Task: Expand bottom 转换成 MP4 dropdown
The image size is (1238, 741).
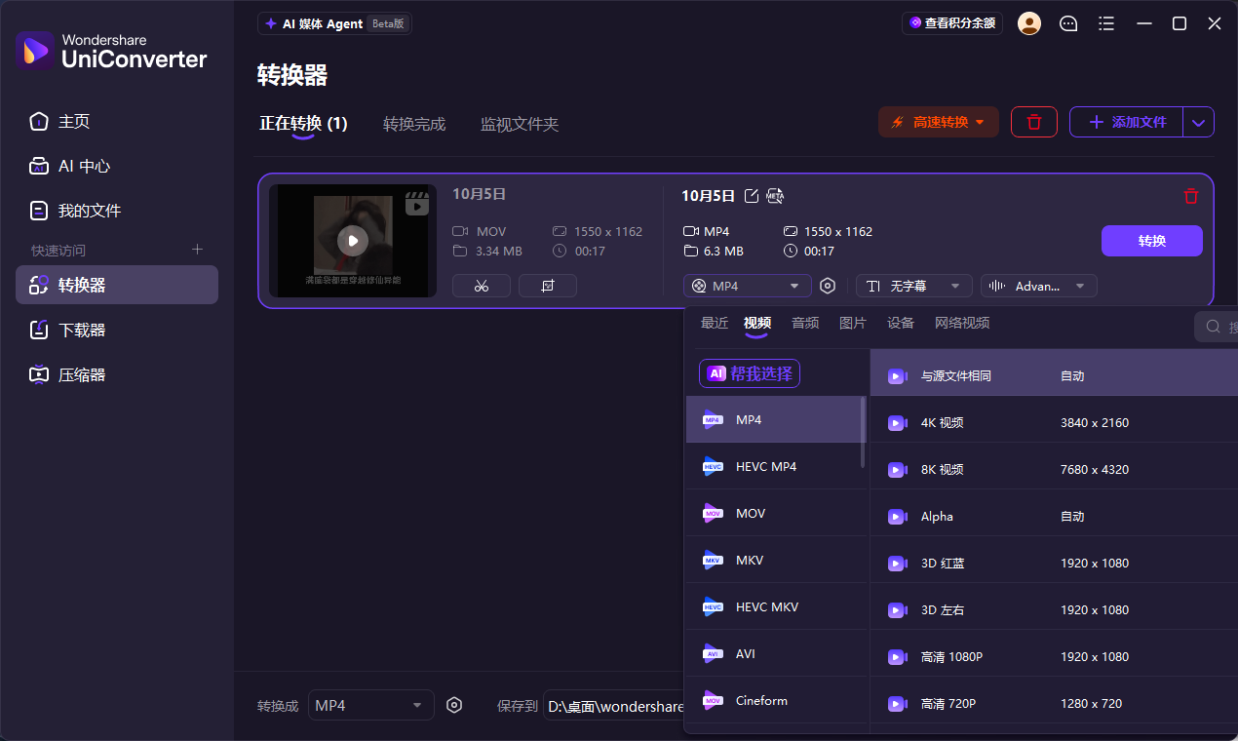Action: [x=371, y=705]
